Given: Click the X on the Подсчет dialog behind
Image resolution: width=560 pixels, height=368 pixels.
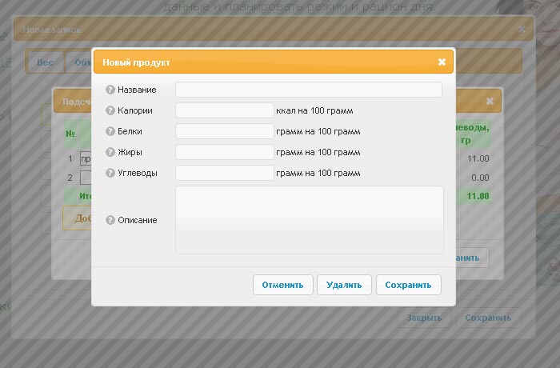Looking at the screenshot, I should pos(490,101).
